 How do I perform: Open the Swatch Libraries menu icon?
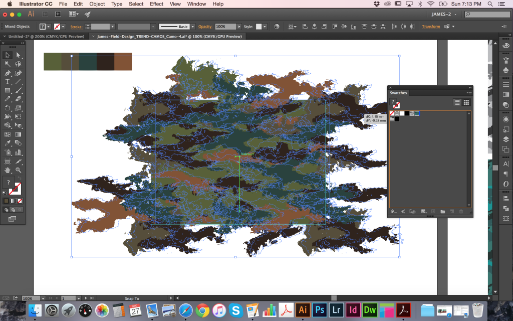pyautogui.click(x=394, y=212)
